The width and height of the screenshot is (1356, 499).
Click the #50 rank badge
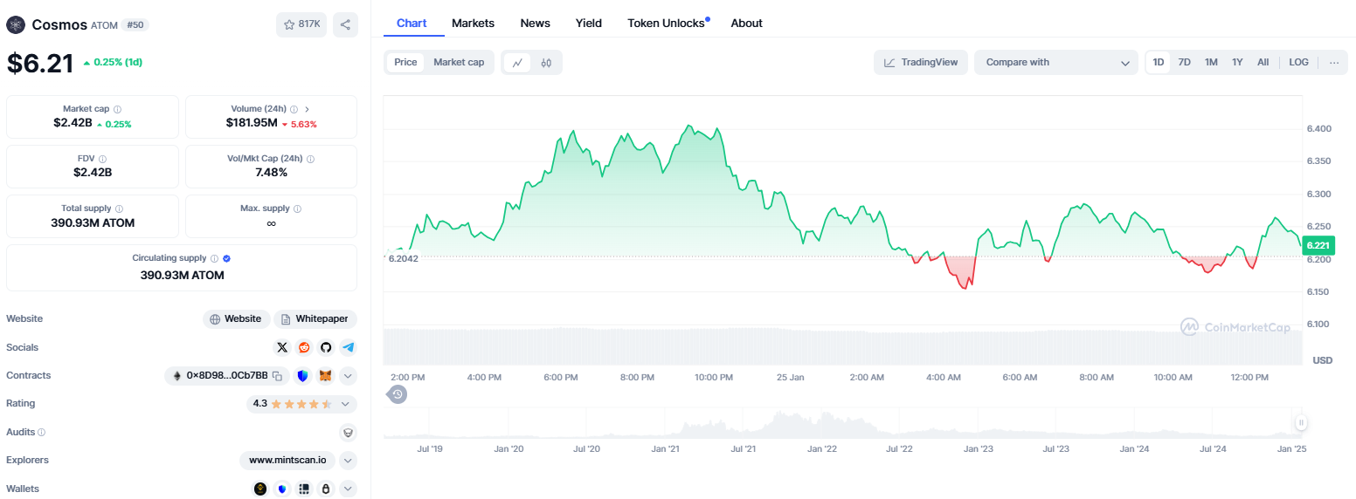[134, 25]
